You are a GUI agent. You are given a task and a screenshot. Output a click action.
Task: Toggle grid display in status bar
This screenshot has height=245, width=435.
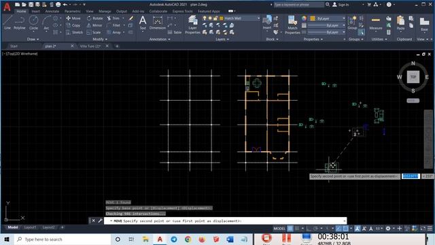tap(290, 229)
